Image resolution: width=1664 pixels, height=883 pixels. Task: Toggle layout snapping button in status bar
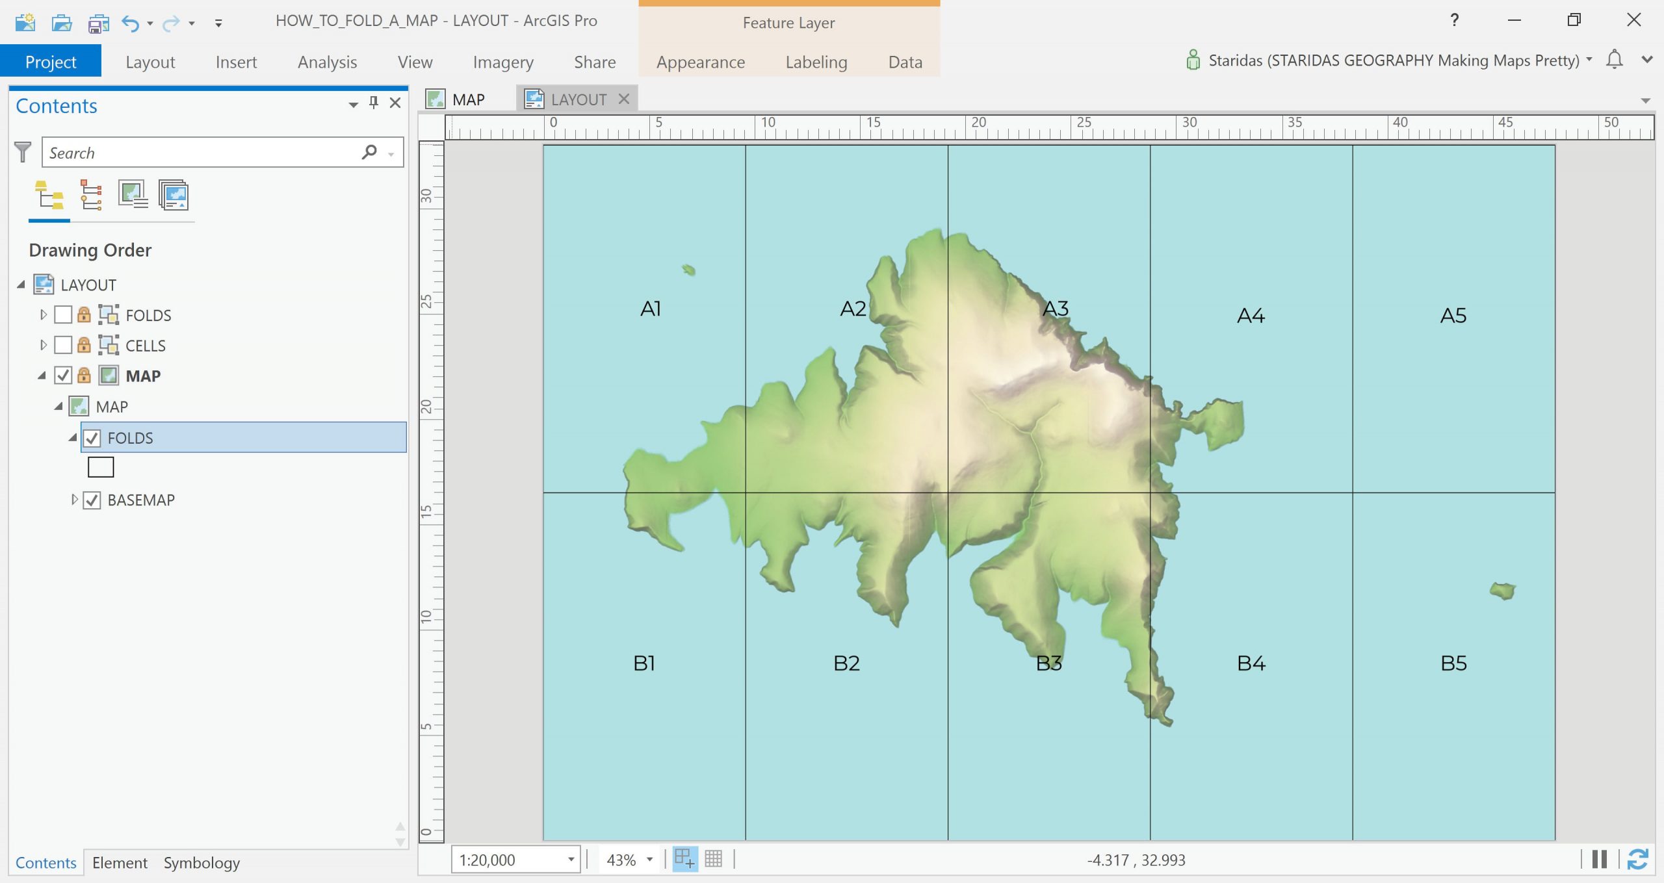pos(684,859)
